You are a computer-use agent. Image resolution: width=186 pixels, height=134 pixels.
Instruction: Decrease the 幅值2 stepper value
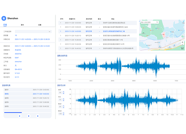[x=63, y=115]
